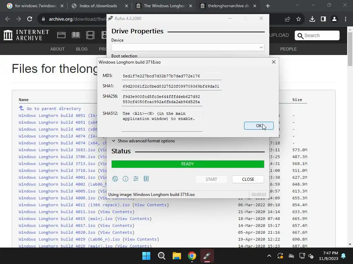
Task: View Contents of build 4011 (i386 repack).iso
Action: pyautogui.click(x=151, y=205)
